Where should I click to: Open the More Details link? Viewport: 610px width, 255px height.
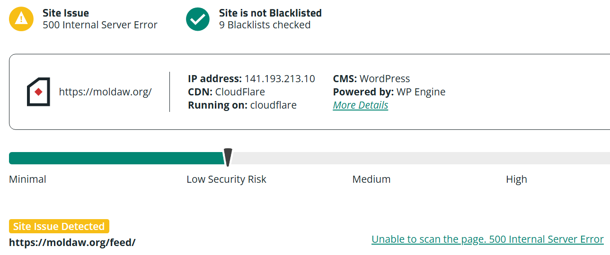pos(361,105)
